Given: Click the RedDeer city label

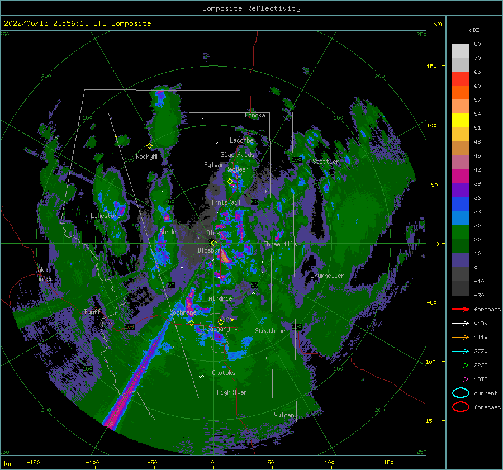Looking at the screenshot, I should 237,169.
